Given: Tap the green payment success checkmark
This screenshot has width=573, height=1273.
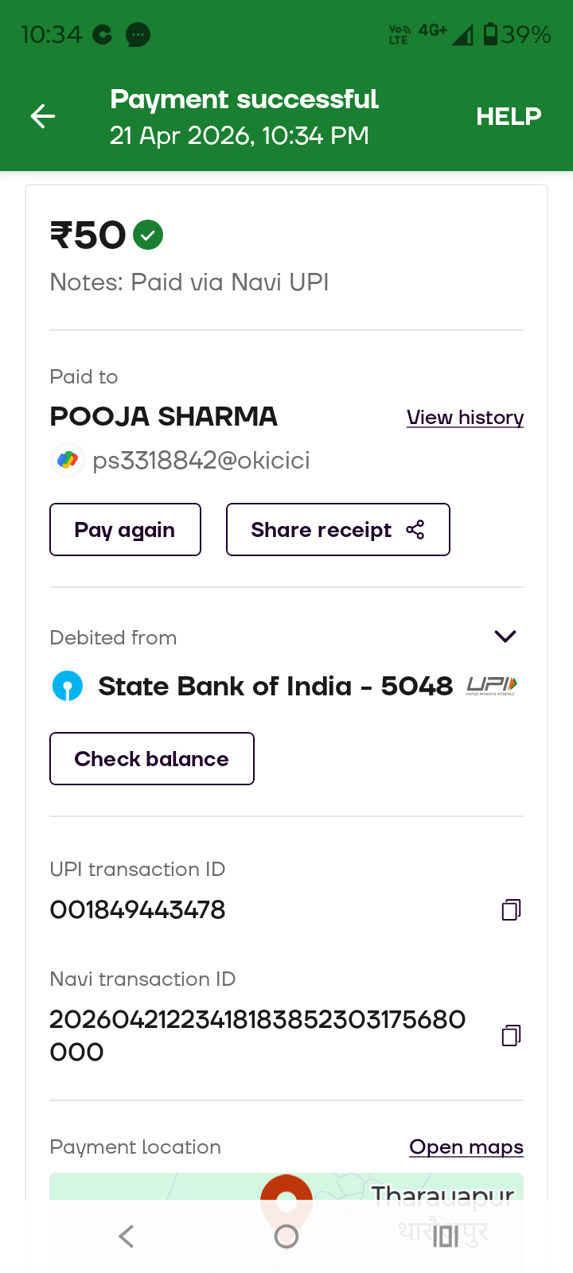Looking at the screenshot, I should click(148, 235).
